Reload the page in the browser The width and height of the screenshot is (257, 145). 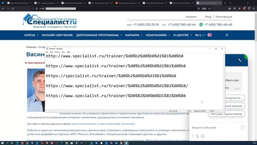click(13, 8)
